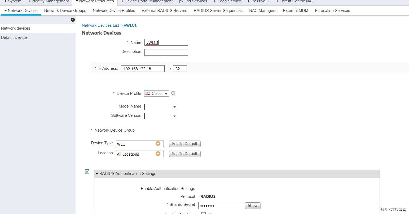Click the Network Device Group label
The image size is (409, 214).
coord(115,130)
